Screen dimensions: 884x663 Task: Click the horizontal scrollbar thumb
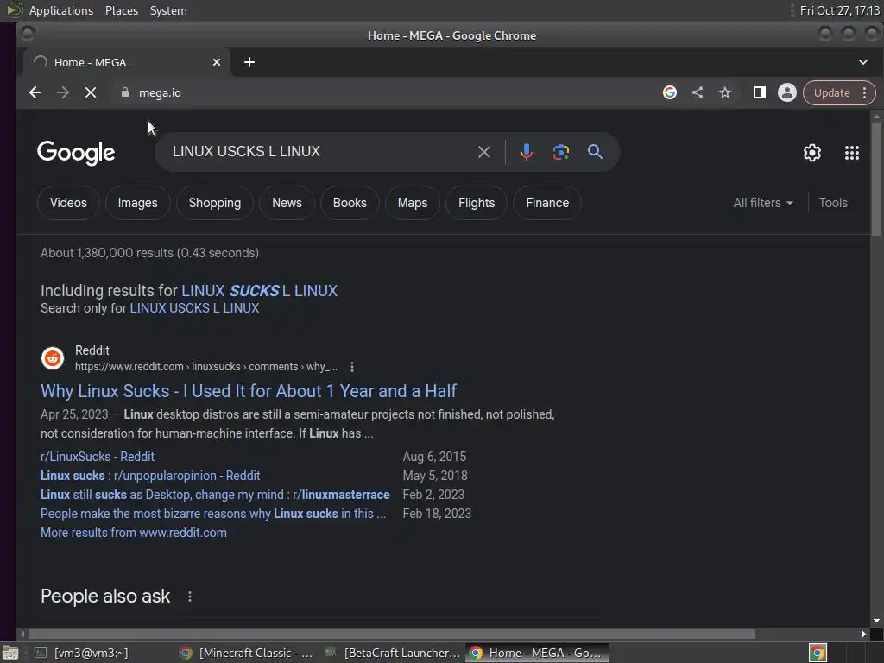coord(392,635)
